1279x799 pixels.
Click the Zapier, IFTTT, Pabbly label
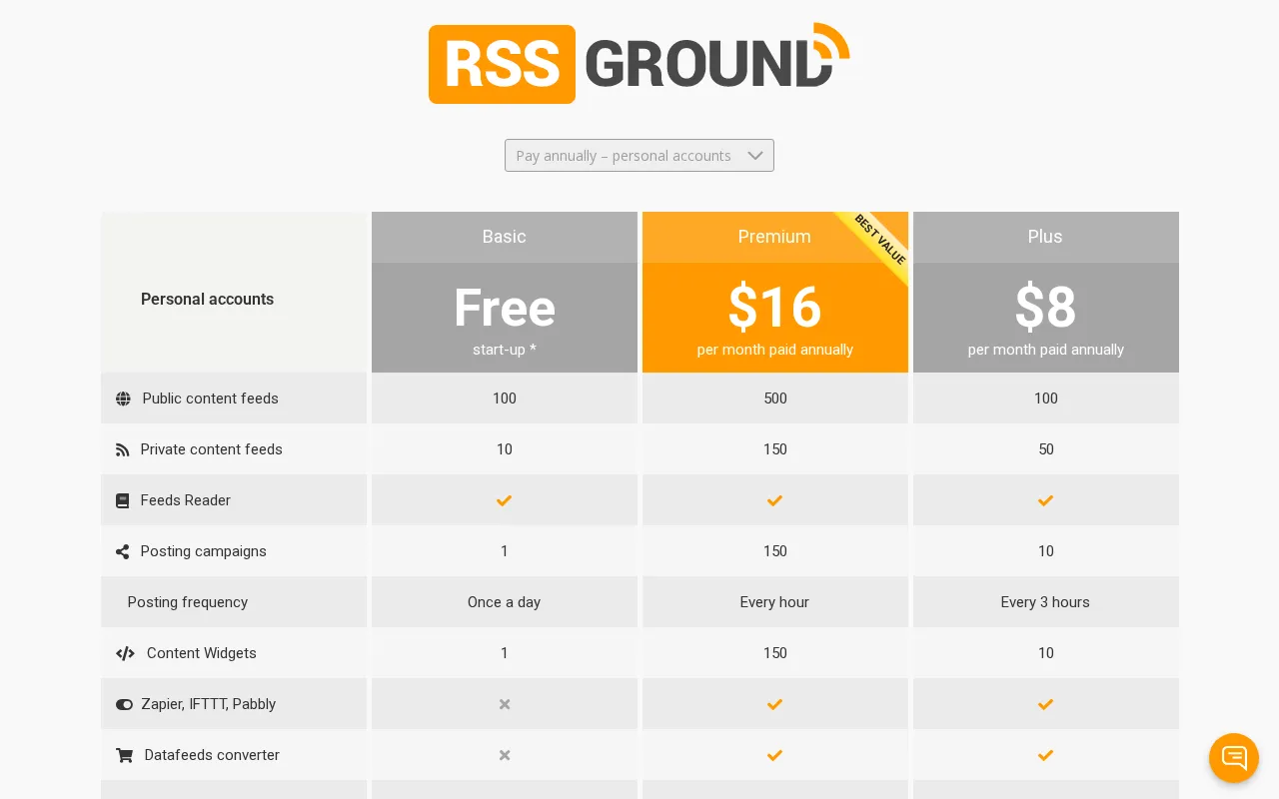209,704
